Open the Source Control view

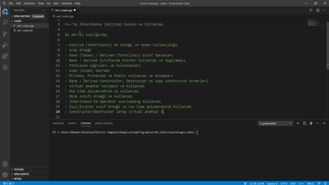coord(5,34)
